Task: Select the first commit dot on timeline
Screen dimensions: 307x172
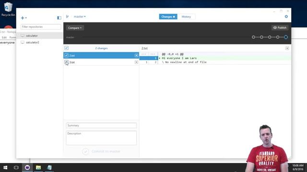Action: point(254,37)
